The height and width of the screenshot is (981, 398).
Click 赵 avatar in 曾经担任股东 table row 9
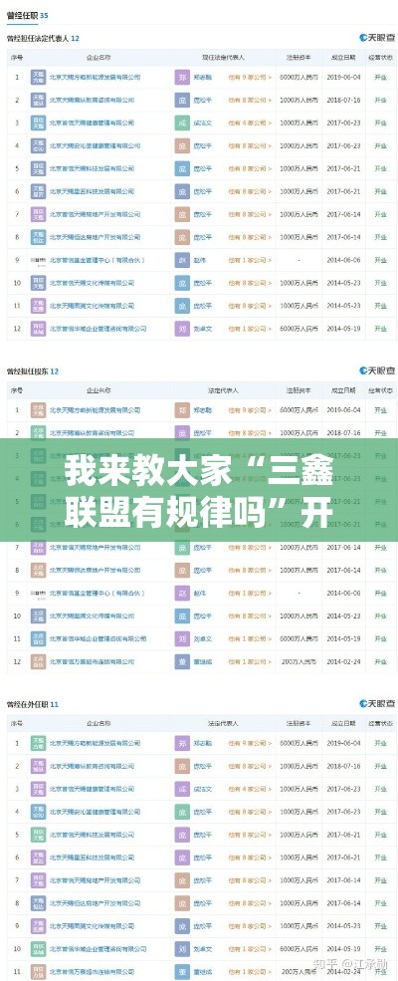(x=181, y=593)
